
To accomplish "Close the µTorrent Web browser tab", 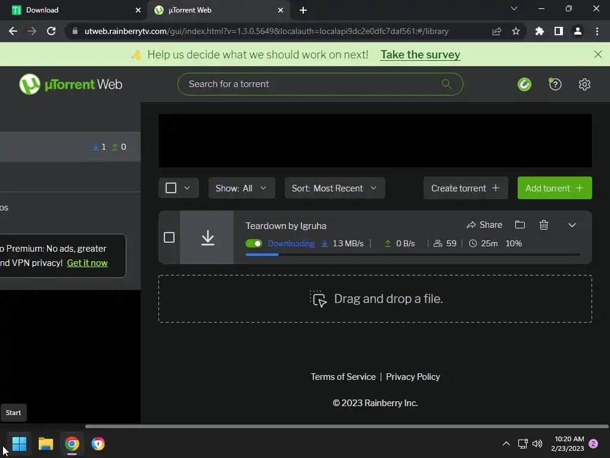I will (281, 10).
